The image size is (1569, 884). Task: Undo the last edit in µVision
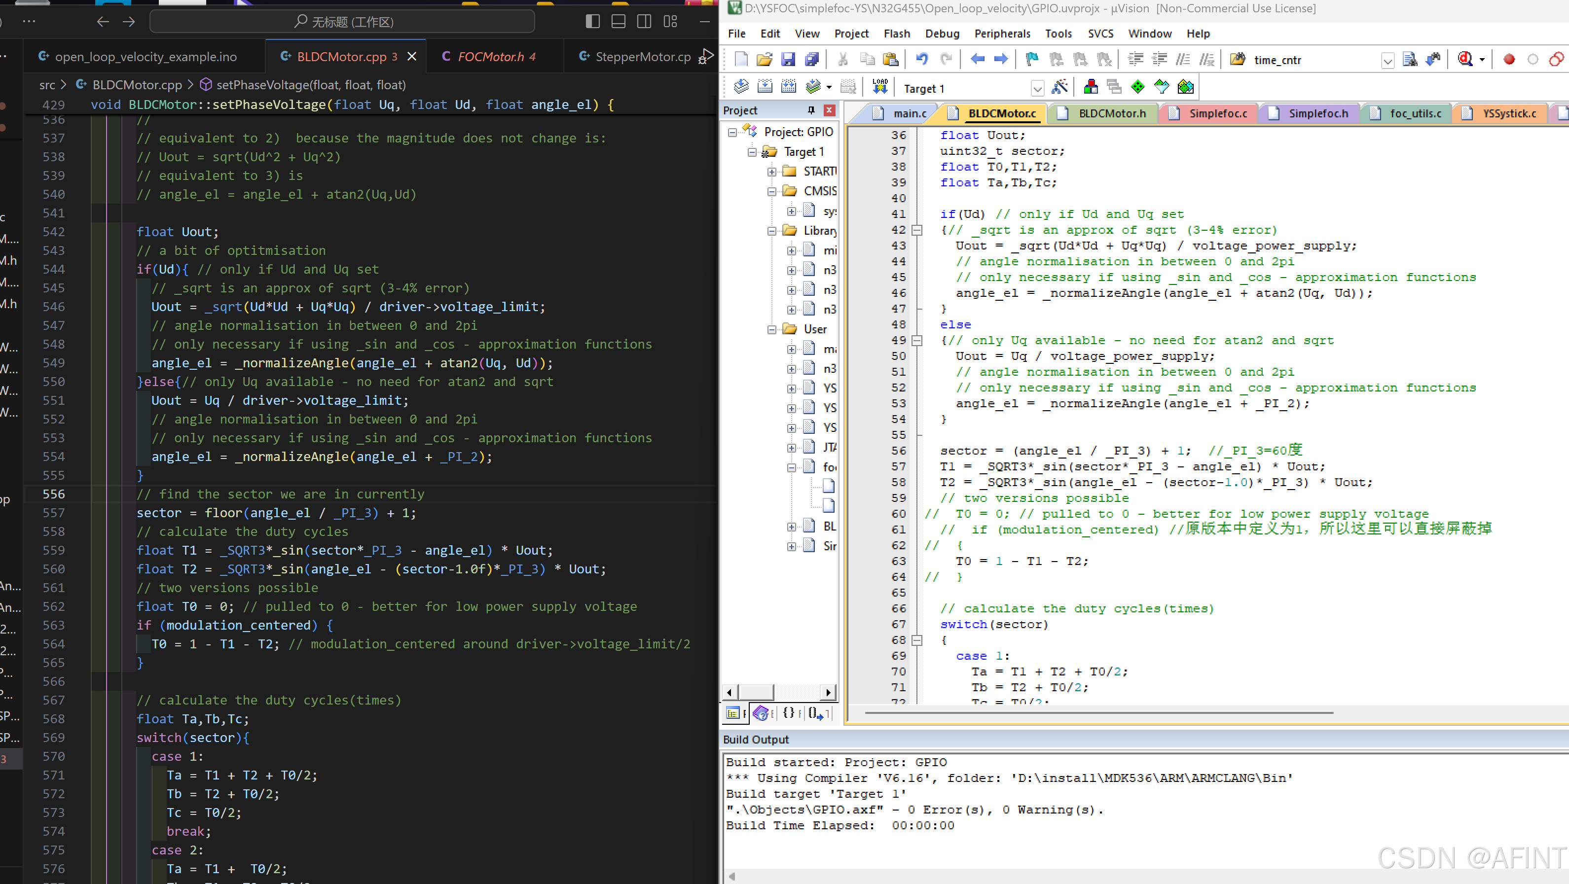[921, 59]
